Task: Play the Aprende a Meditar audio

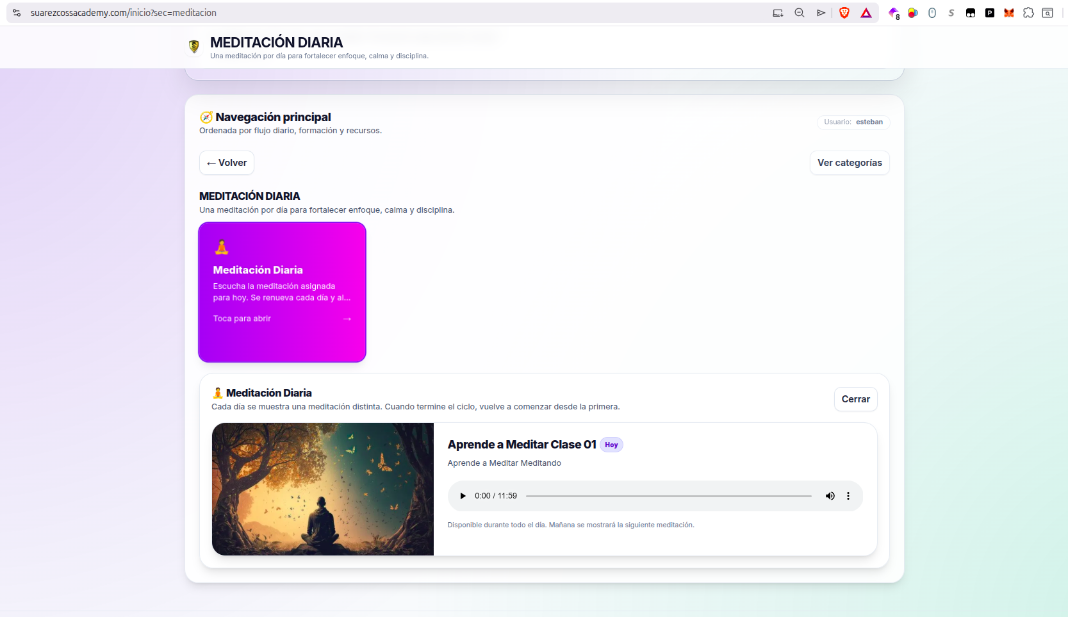Action: point(463,496)
